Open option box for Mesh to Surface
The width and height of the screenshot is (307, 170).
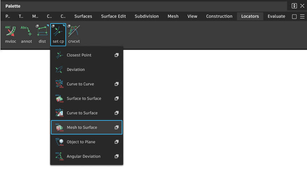(x=117, y=127)
